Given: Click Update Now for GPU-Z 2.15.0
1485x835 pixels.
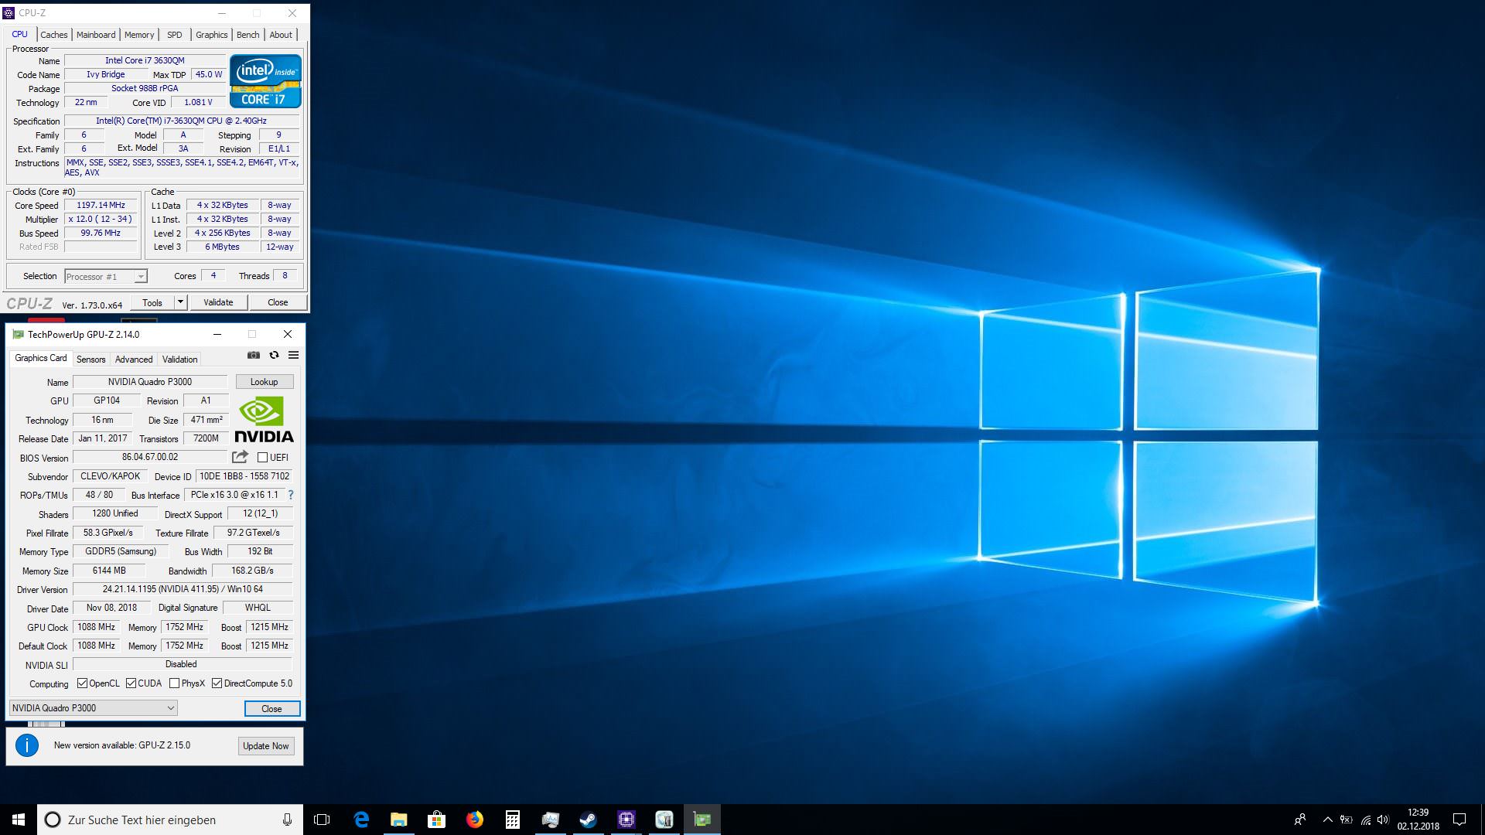Looking at the screenshot, I should (266, 746).
